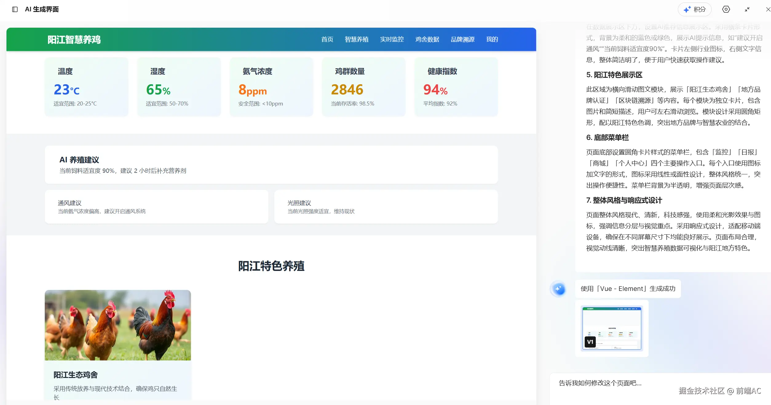Click the V1 version badge
Screen dimensions: 771x405
590,342
